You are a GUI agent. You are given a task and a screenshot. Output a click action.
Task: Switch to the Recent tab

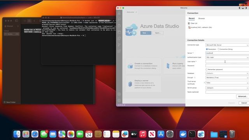coord(191,18)
